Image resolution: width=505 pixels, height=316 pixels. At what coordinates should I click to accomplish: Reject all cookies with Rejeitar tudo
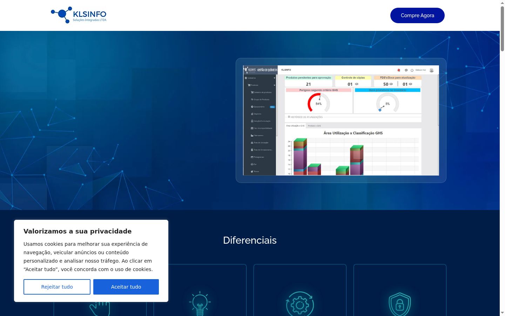coord(57,287)
